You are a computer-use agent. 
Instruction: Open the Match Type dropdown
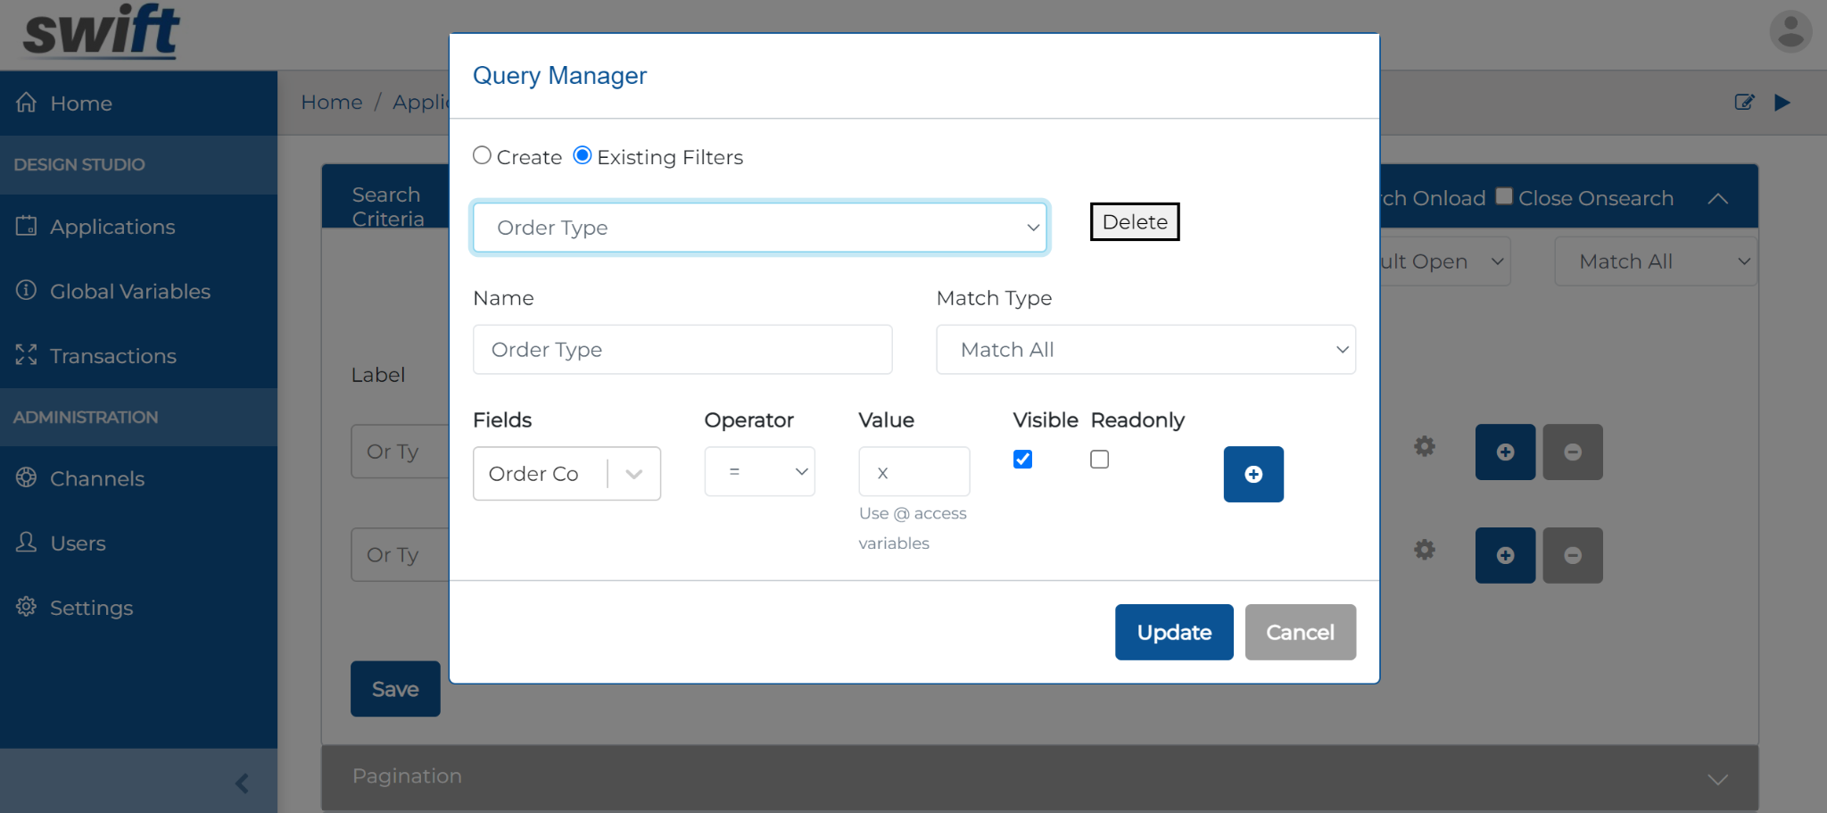click(x=1145, y=350)
